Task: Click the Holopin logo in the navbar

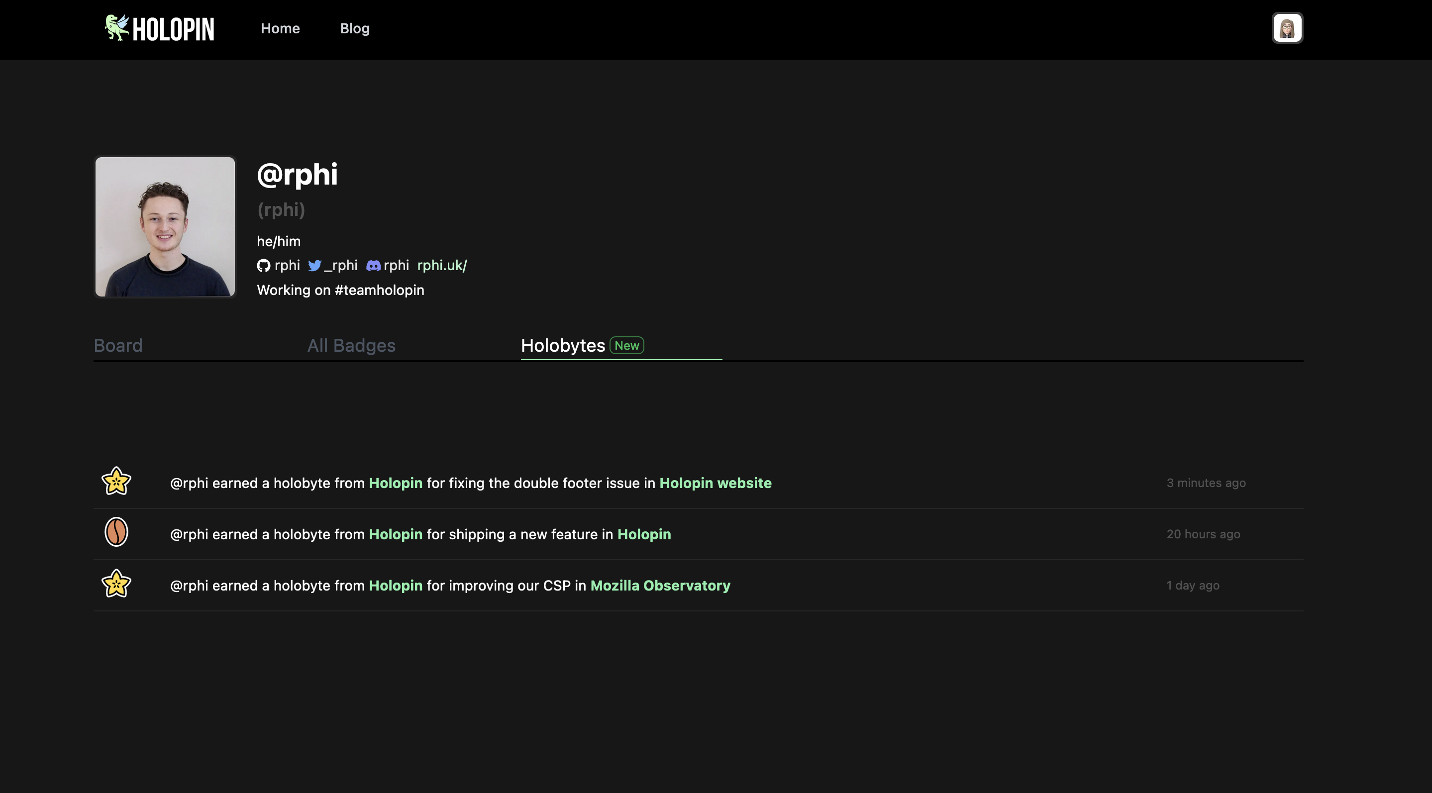Action: click(159, 27)
